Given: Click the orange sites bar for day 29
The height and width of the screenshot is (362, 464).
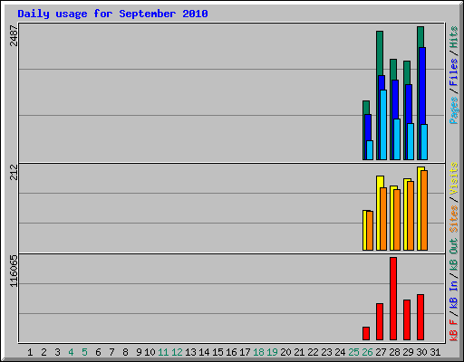Looking at the screenshot, I should click(x=411, y=215).
